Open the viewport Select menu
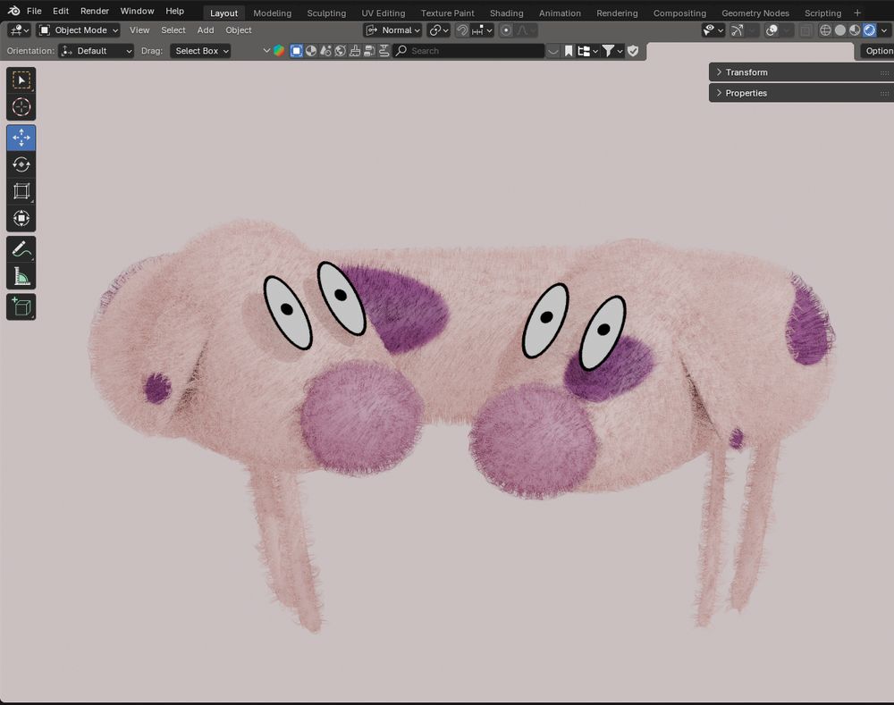Screen dimensions: 894x705 (173, 30)
